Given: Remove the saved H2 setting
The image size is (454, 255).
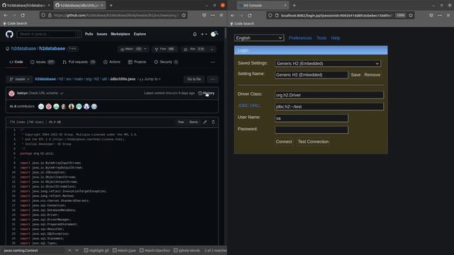Looking at the screenshot, I should 372,75.
